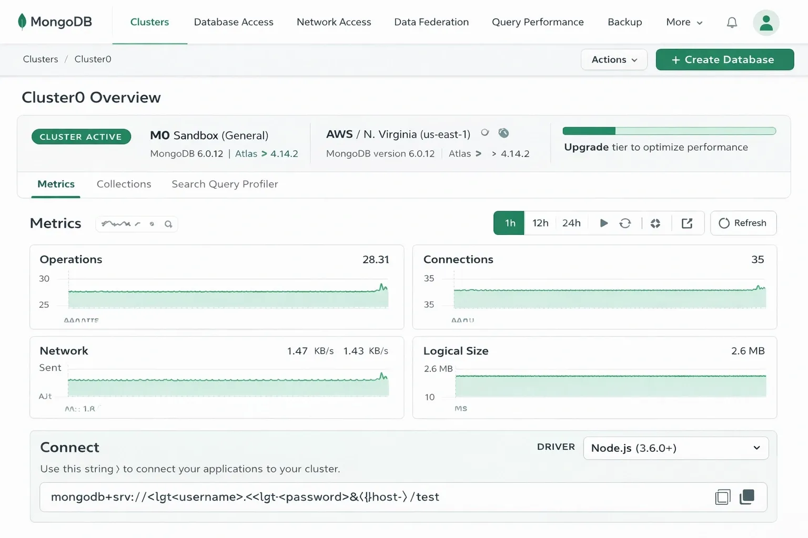Select the 24h time range
Screen dimensions: 808x538
coord(571,223)
